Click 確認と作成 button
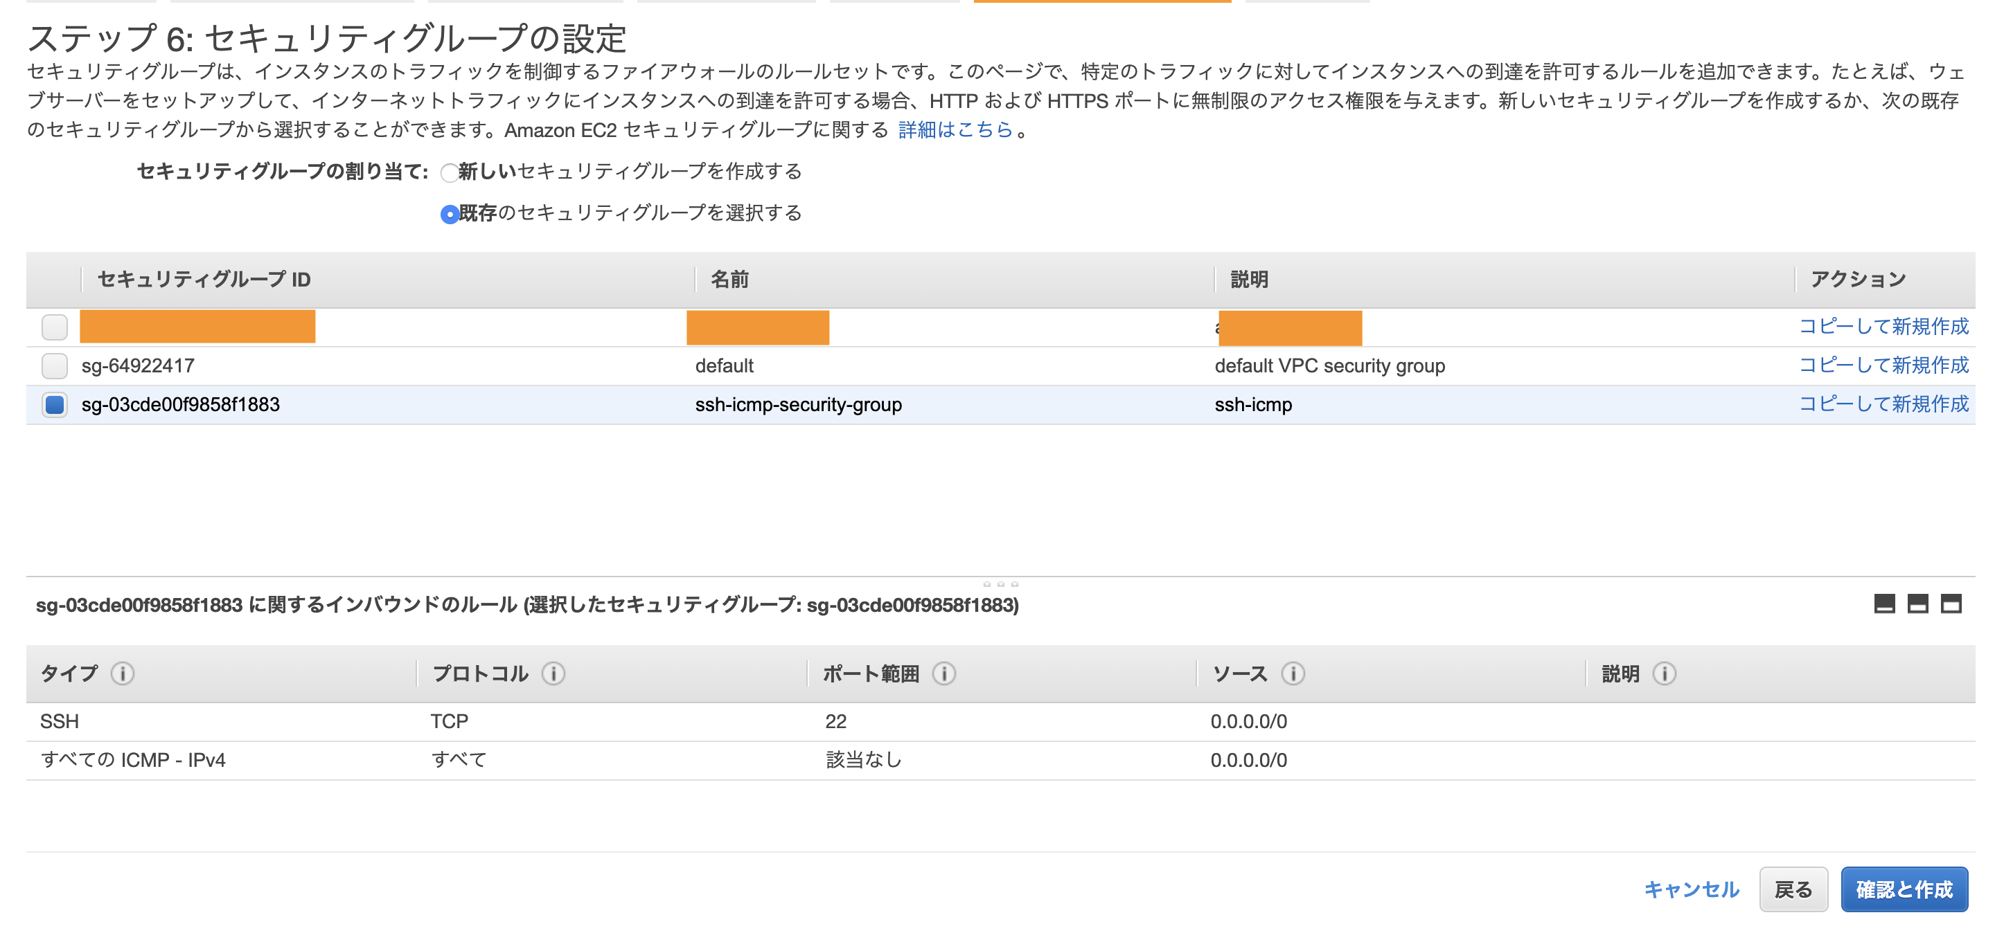Viewport: 1995px width, 933px height. (1907, 889)
